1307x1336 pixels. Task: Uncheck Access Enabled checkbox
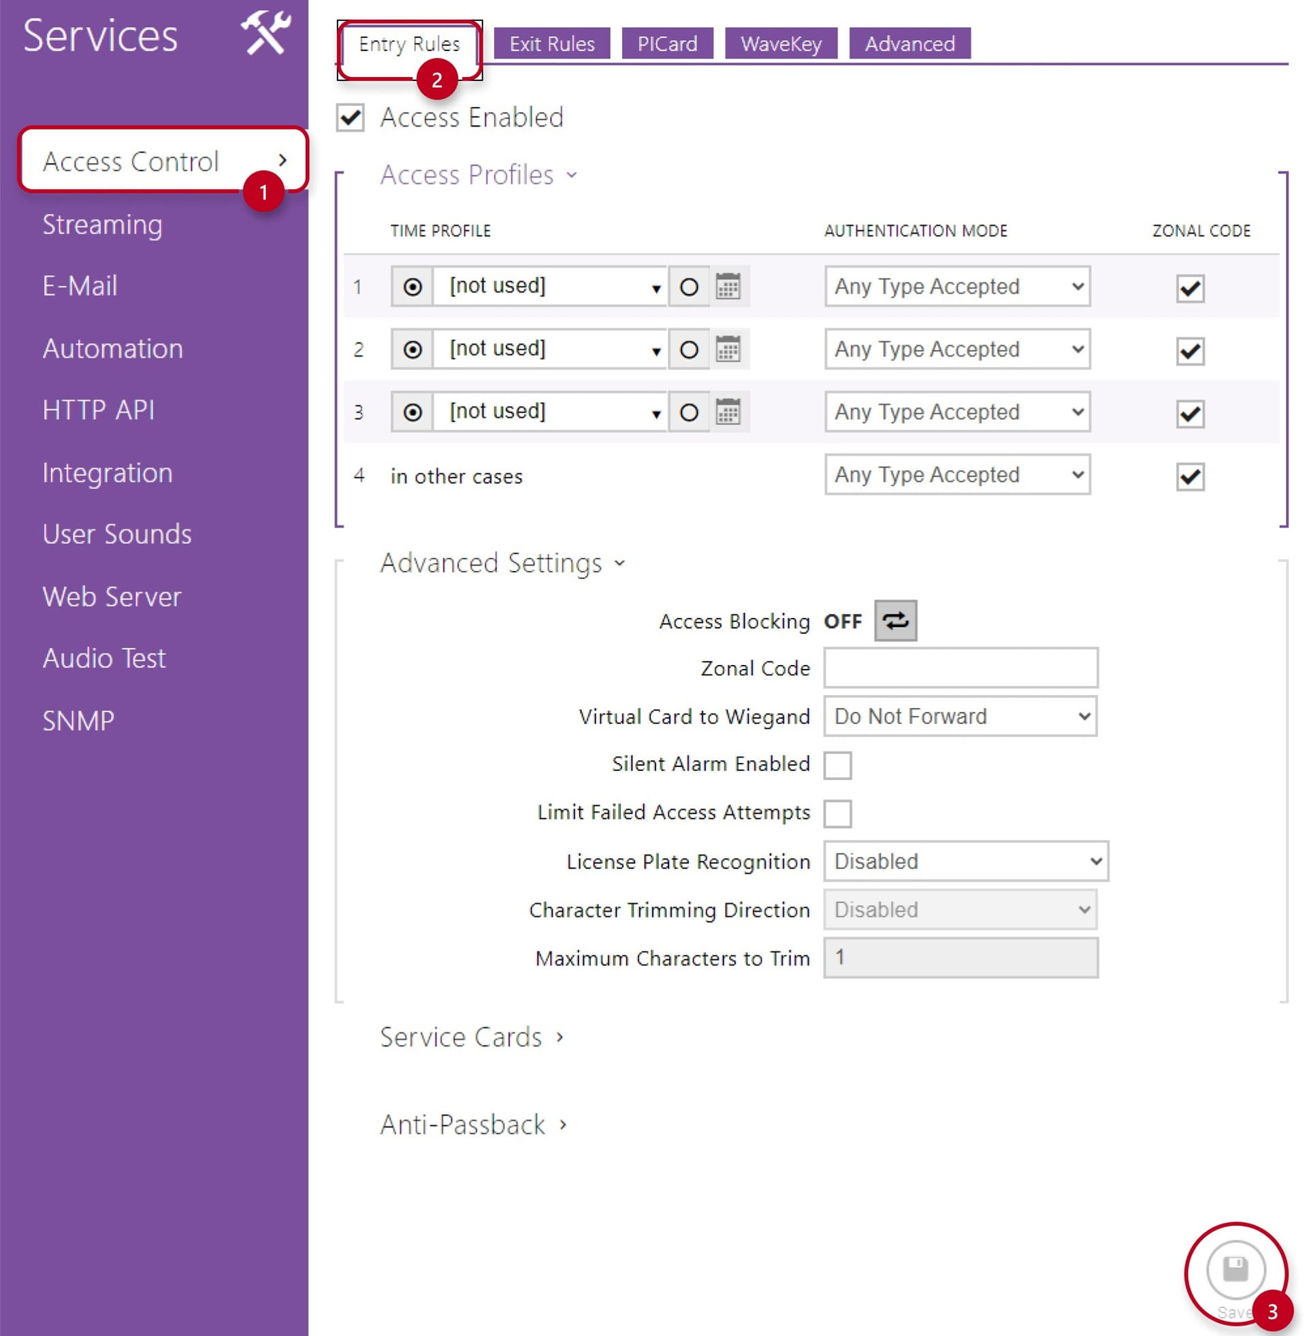click(x=350, y=117)
